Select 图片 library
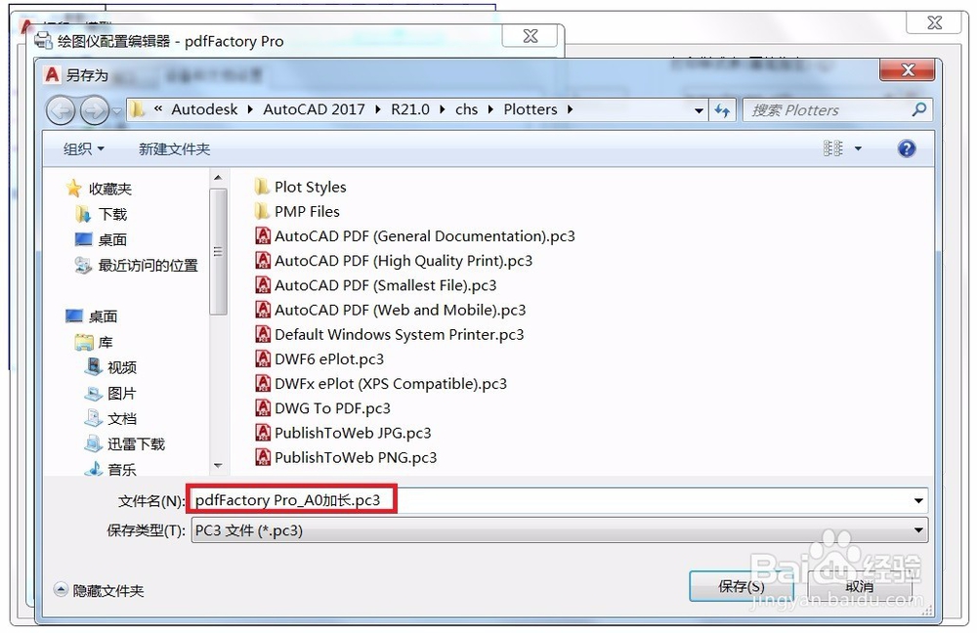The height and width of the screenshot is (633, 977). pyautogui.click(x=109, y=393)
